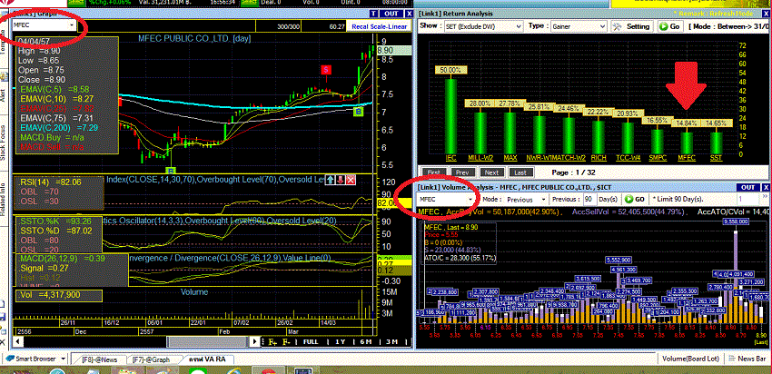772x374 pixels.
Task: Click TCC-W4 stock label under bar chart
Action: point(628,158)
